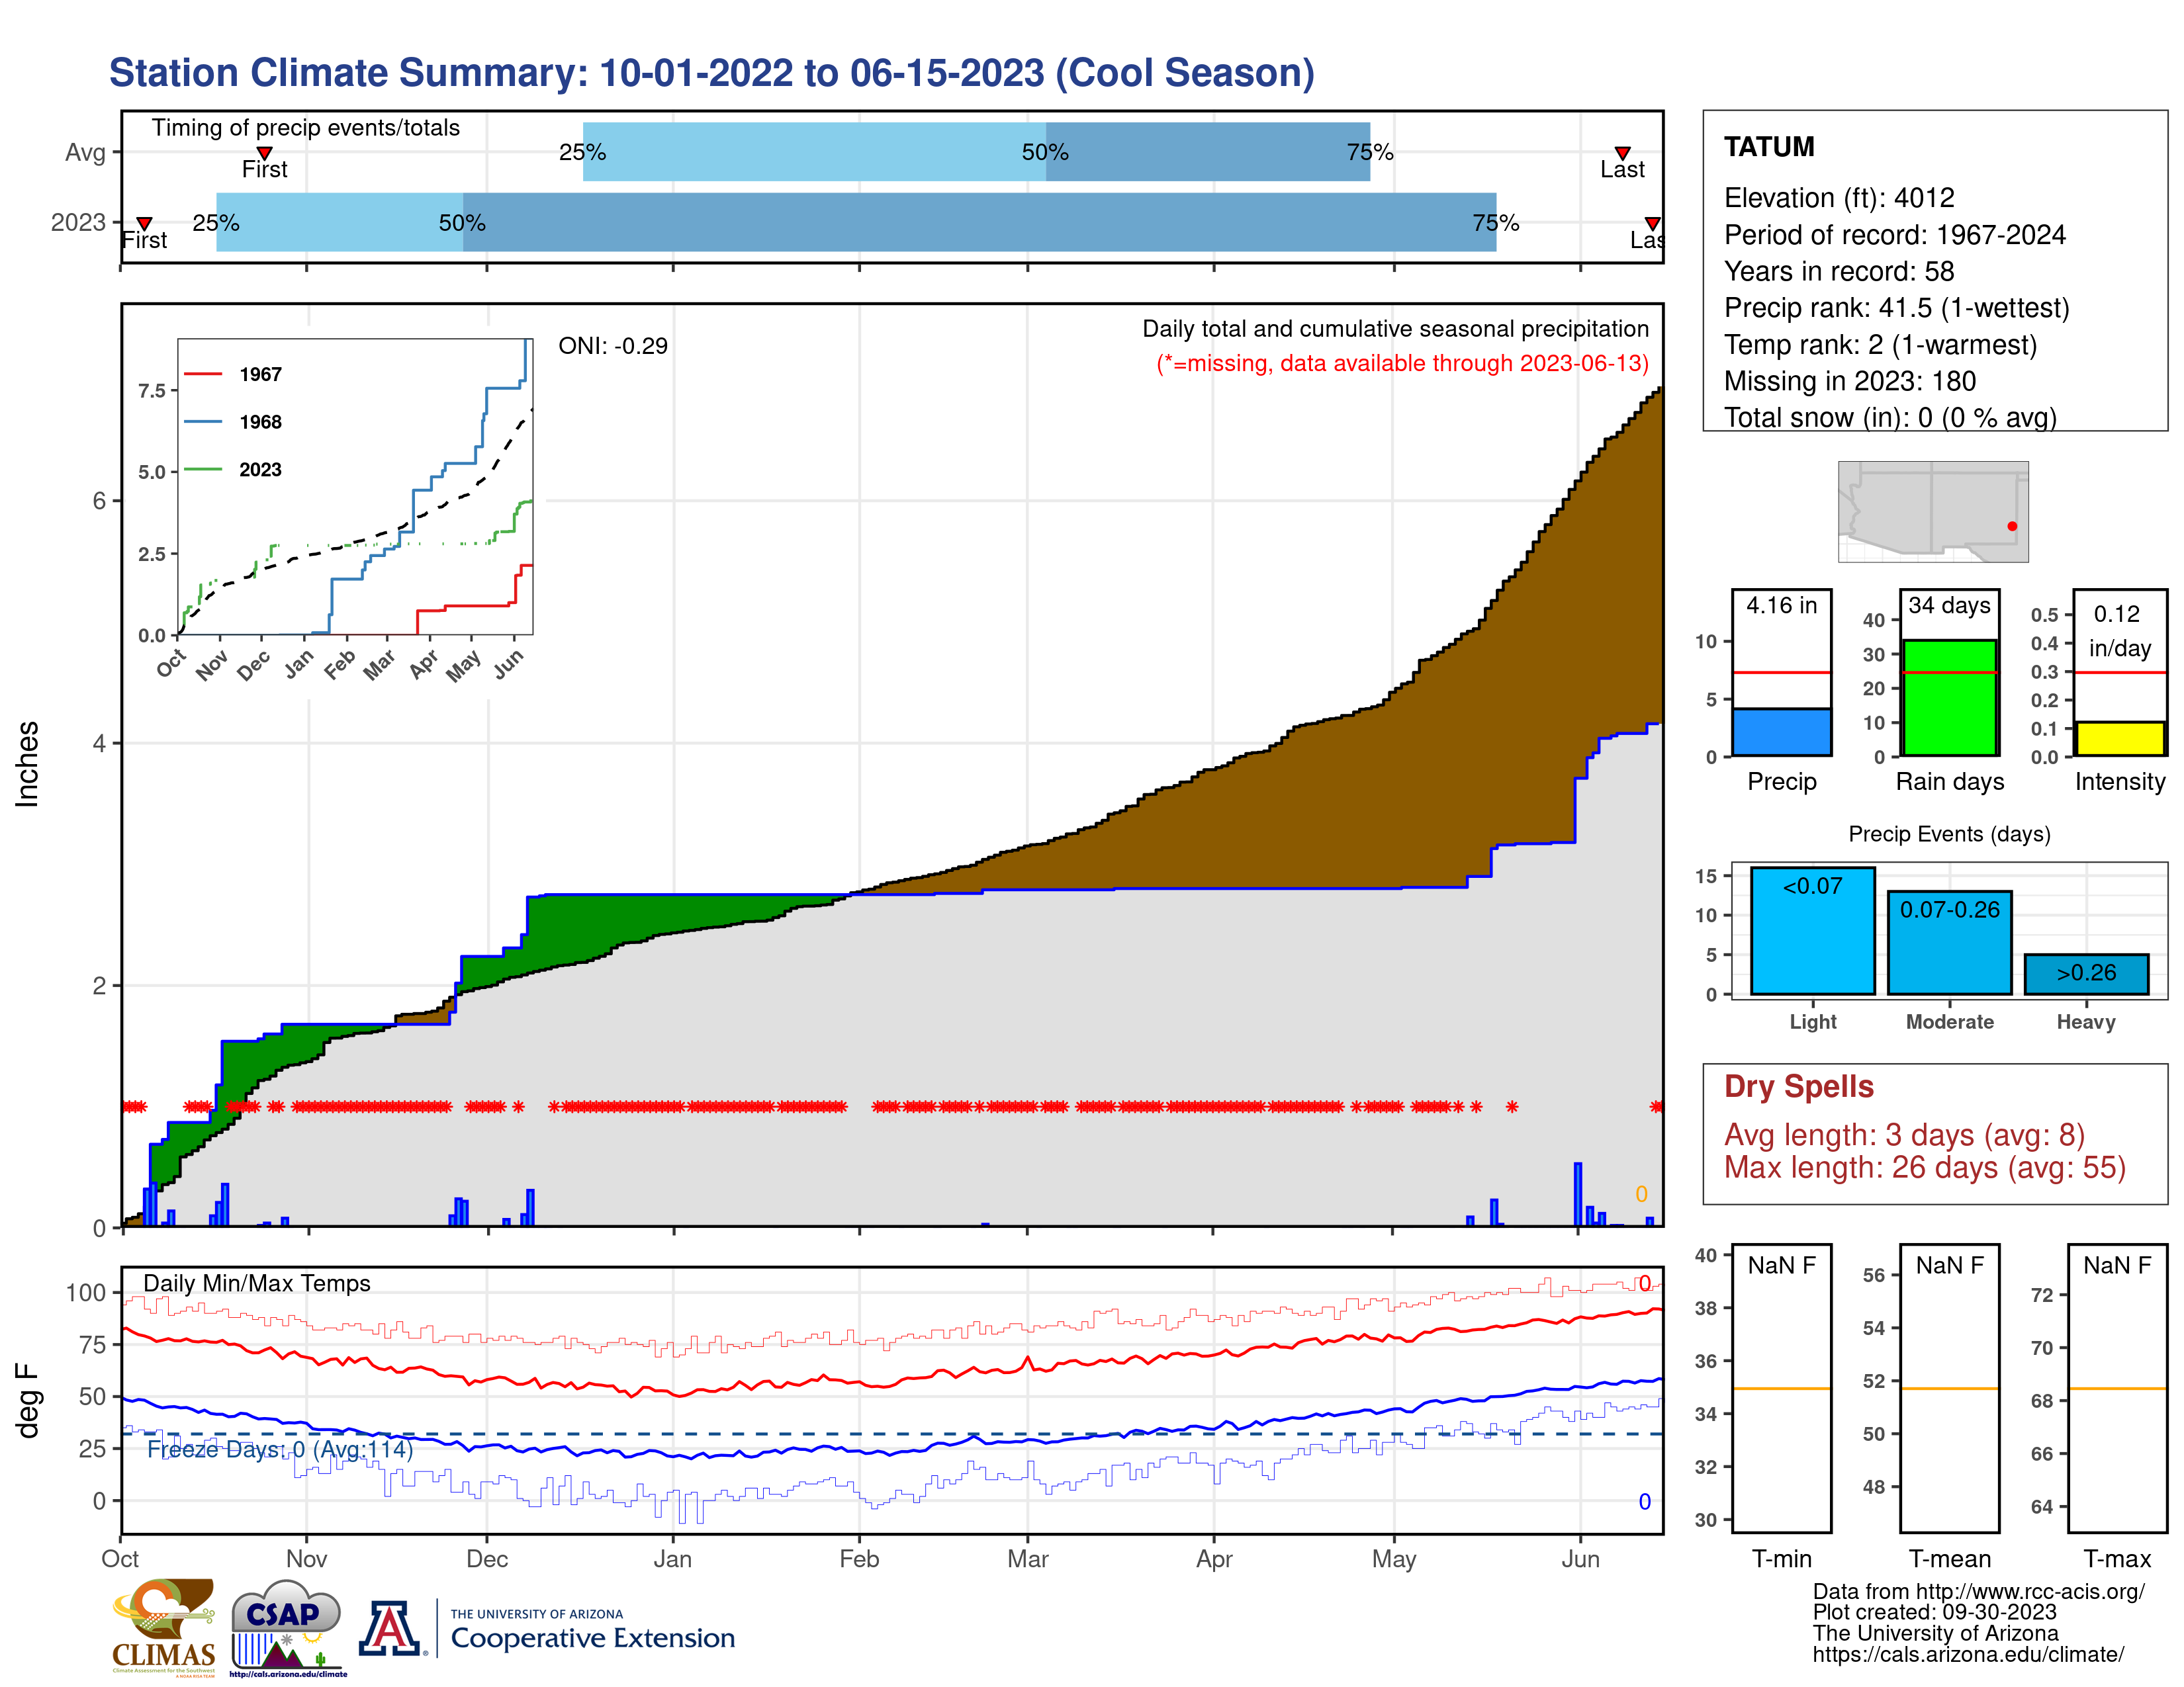2184x1687 pixels.
Task: Click the Heavy >0.26 events bar
Action: [x=2086, y=973]
